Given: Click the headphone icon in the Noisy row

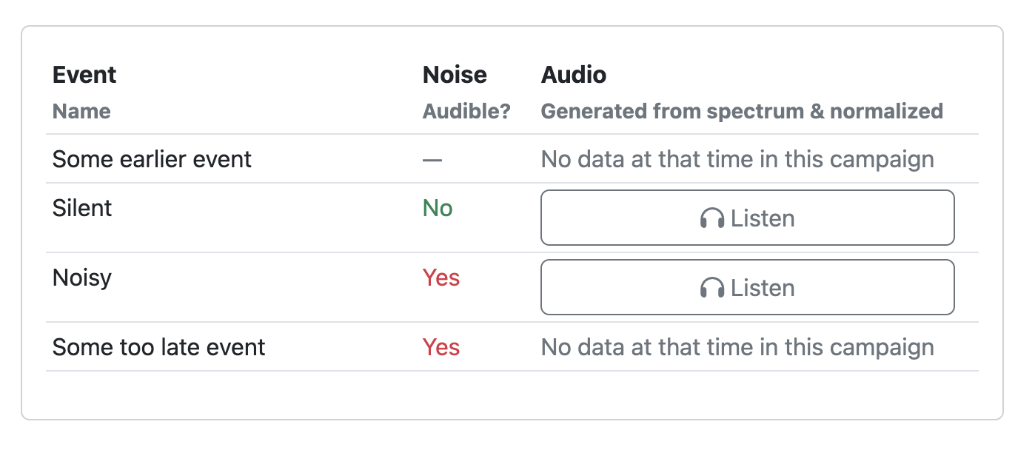Looking at the screenshot, I should pyautogui.click(x=714, y=287).
